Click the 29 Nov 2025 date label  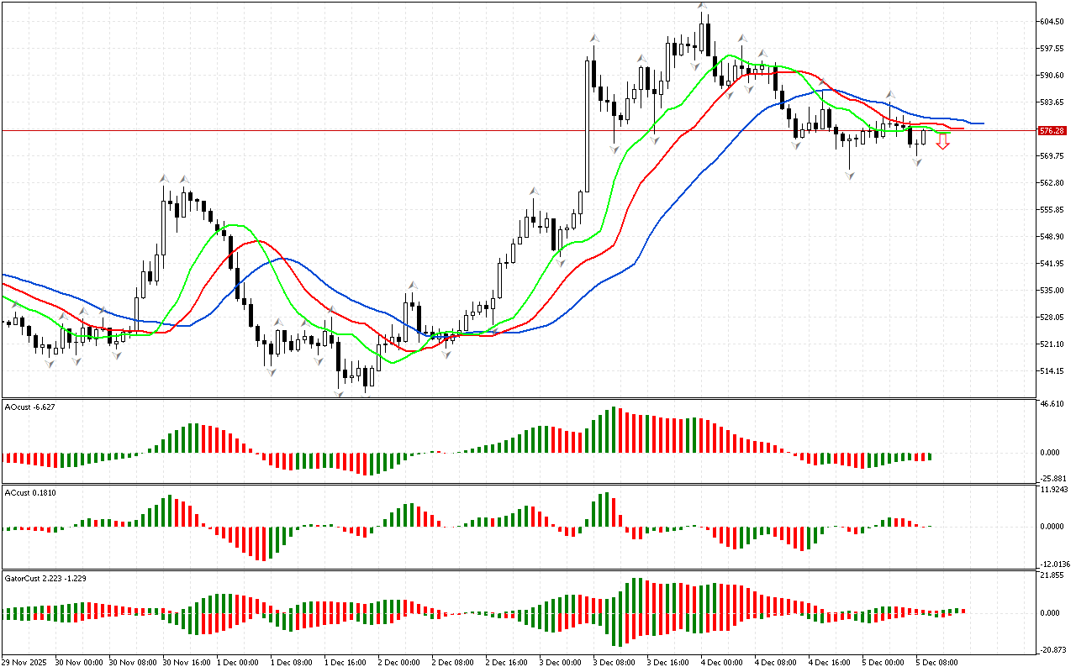pos(27,663)
